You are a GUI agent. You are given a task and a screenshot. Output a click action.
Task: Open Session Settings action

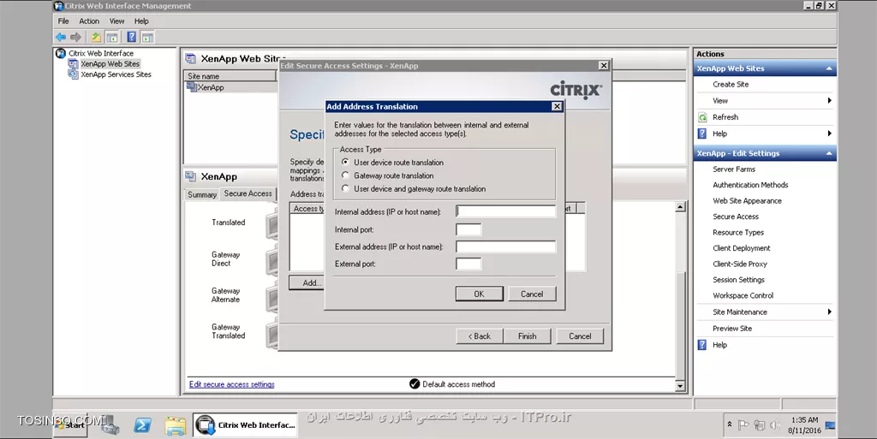tap(738, 280)
